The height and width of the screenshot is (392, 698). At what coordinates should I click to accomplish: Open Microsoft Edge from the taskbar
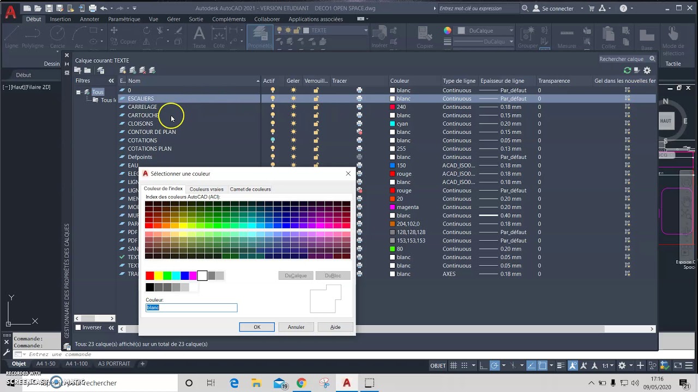234,383
